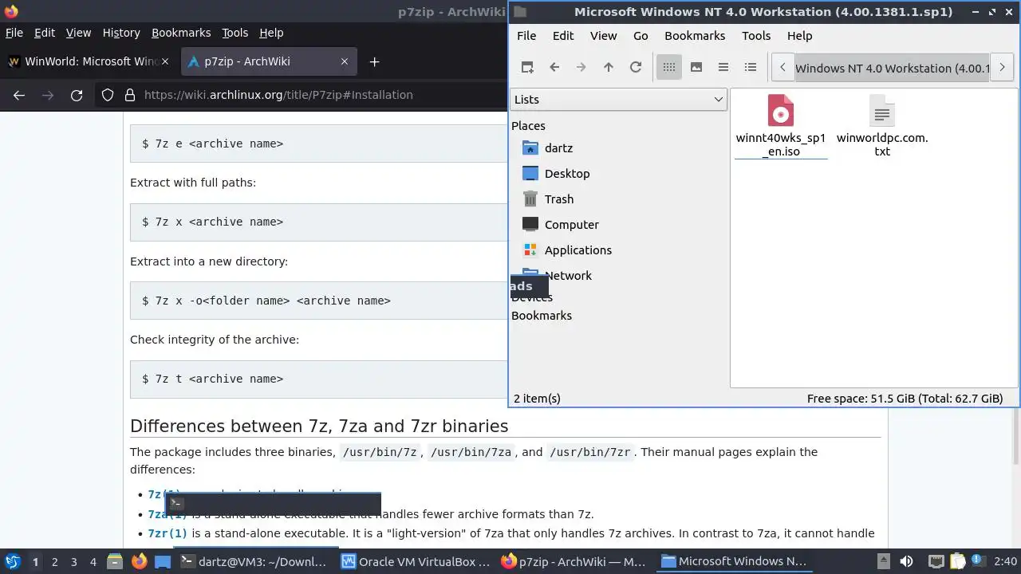Viewport: 1021px width, 574px height.
Task: Switch to Oracle VM VirtualBox taskbar window
Action: (x=416, y=561)
